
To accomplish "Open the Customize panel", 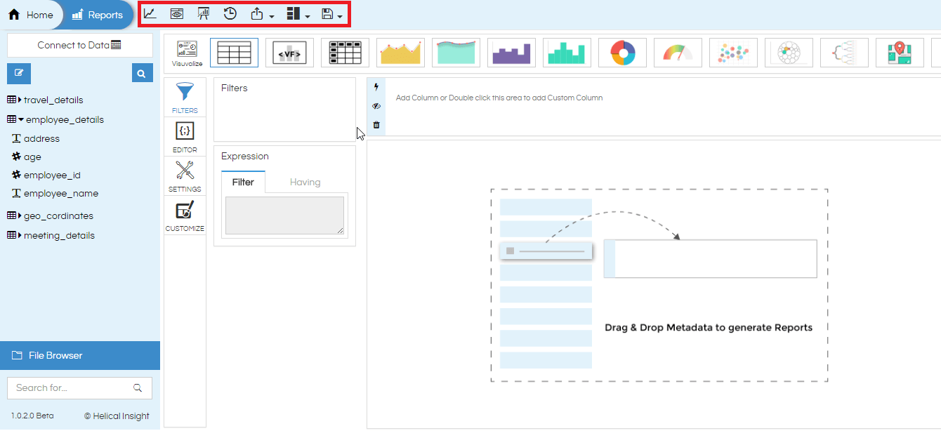I will (185, 215).
